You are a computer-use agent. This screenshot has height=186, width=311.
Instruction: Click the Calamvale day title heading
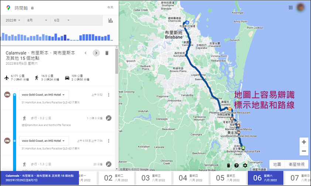click(40, 55)
